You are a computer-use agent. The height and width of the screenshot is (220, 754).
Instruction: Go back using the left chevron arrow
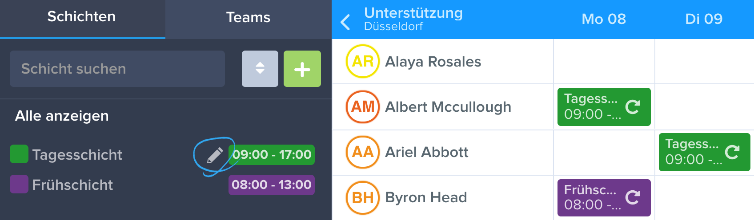tap(345, 22)
